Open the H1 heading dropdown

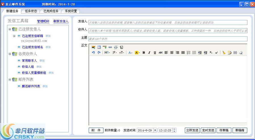tap(107, 52)
